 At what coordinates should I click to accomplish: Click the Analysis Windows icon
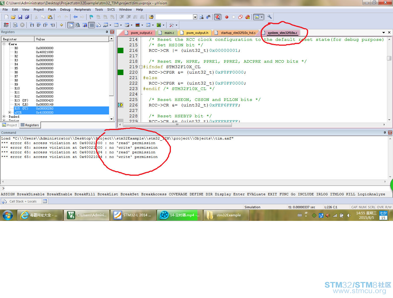tap(138, 25)
